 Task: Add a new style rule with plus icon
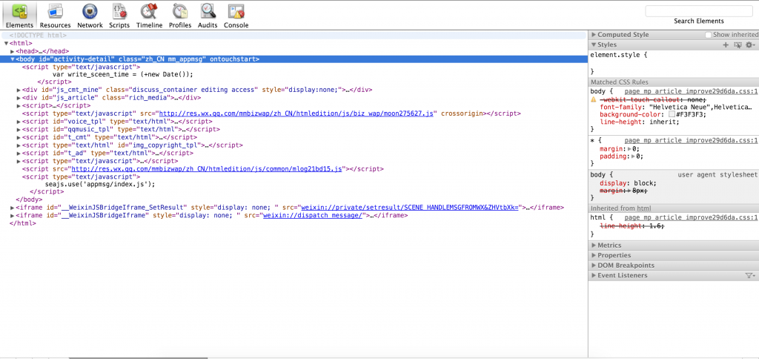[x=726, y=45]
